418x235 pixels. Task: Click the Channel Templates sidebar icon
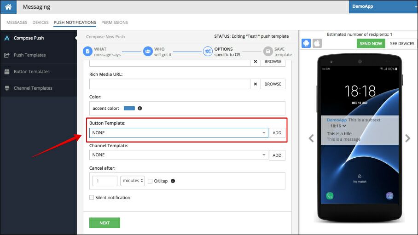(7, 88)
